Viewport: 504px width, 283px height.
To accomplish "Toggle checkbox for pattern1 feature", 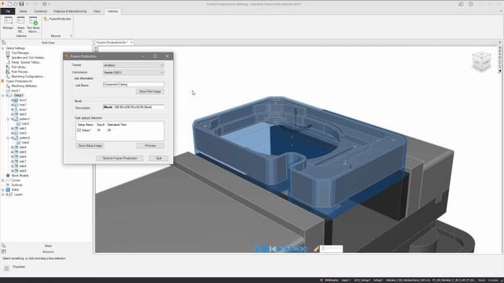I will [12, 119].
